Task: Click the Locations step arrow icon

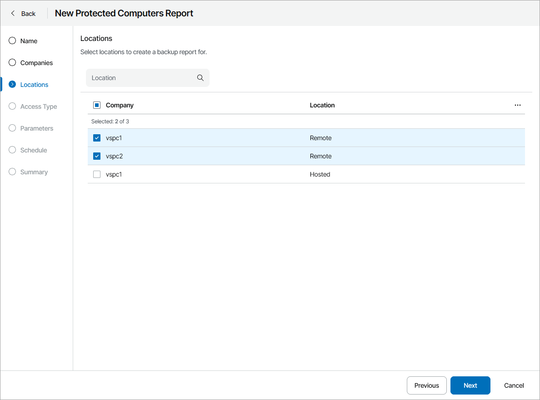Action: pos(12,85)
